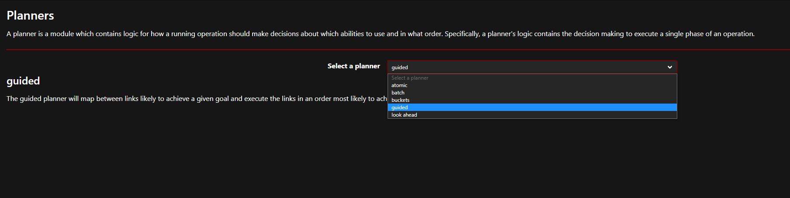The image size is (790, 198).
Task: Click the look ahead entry at list bottom
Action: coord(404,115)
